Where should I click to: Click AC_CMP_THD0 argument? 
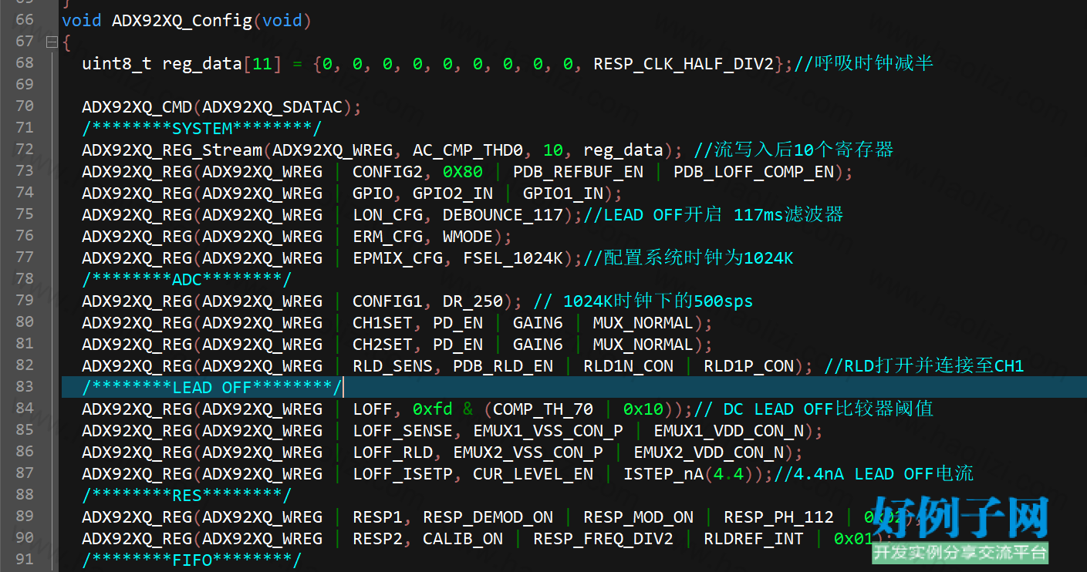pos(468,150)
